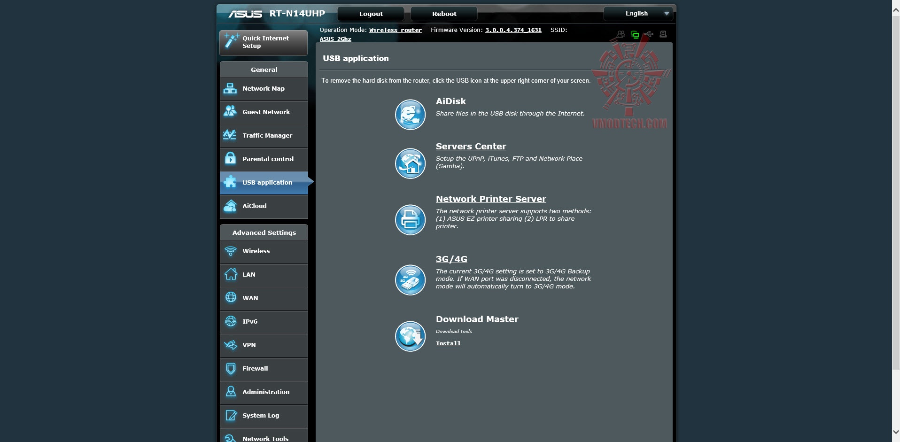Click the Reboot button
900x442 pixels.
[x=444, y=14]
